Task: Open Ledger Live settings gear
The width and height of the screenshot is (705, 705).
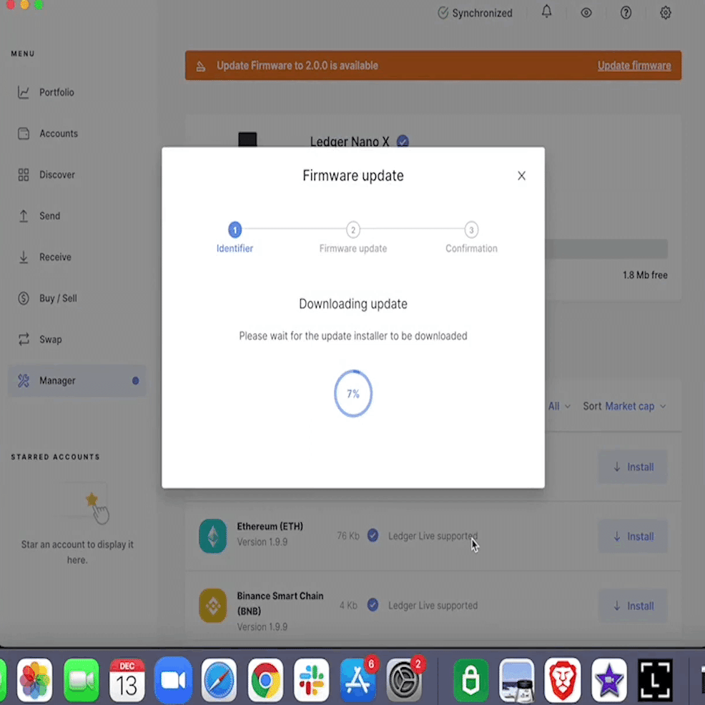Action: [665, 13]
